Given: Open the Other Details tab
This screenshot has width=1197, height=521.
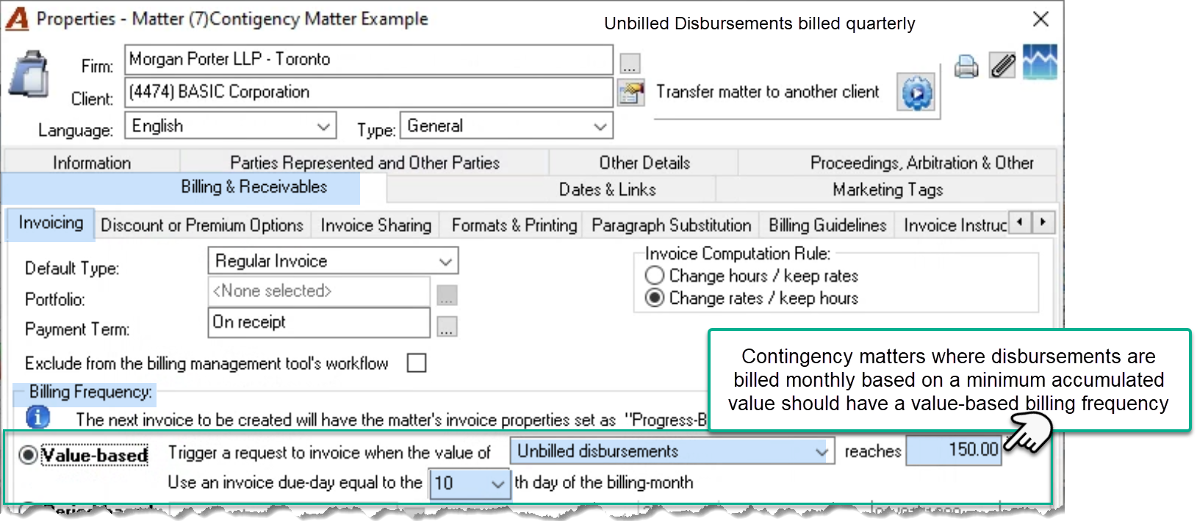Looking at the screenshot, I should [x=644, y=163].
